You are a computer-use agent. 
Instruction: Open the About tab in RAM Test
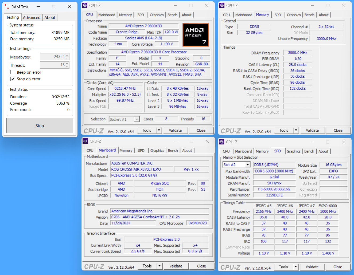click(50, 18)
